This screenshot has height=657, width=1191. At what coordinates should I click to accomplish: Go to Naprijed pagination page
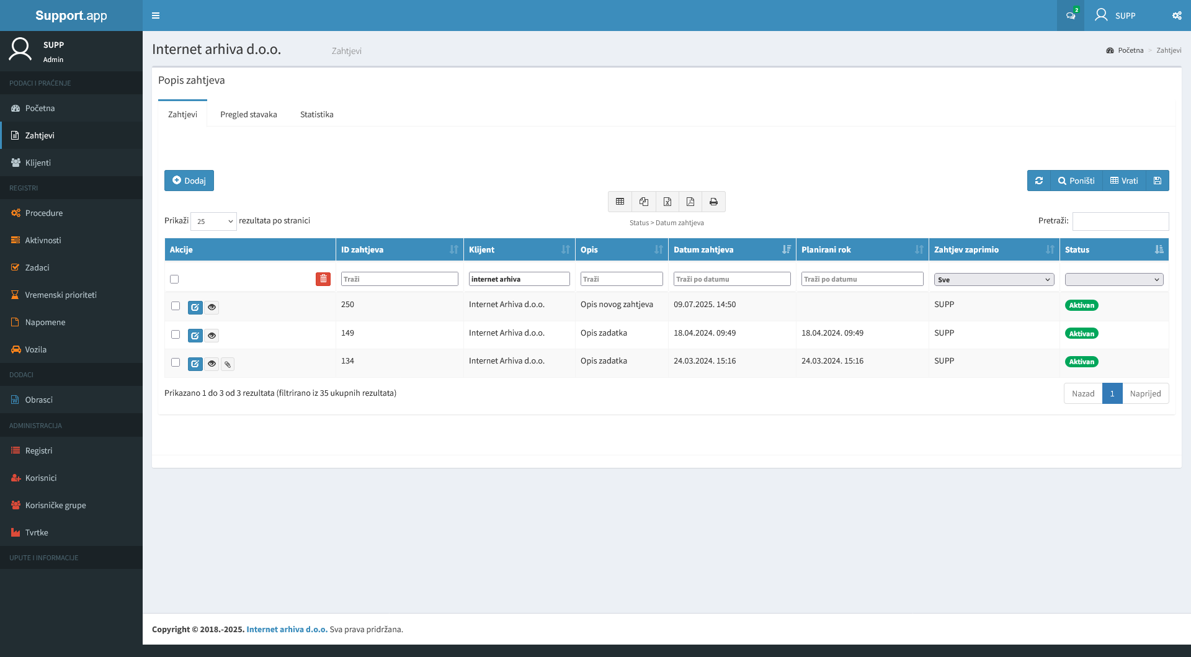1145,393
